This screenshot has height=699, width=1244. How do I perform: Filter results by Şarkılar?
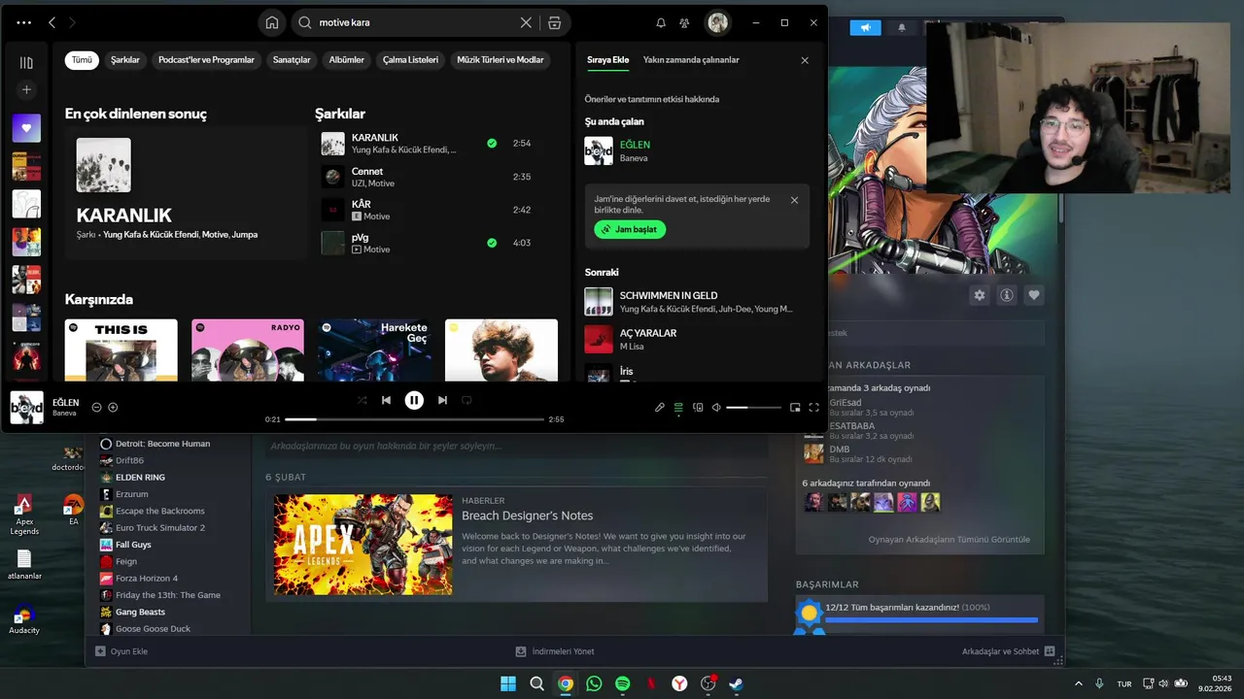click(125, 60)
